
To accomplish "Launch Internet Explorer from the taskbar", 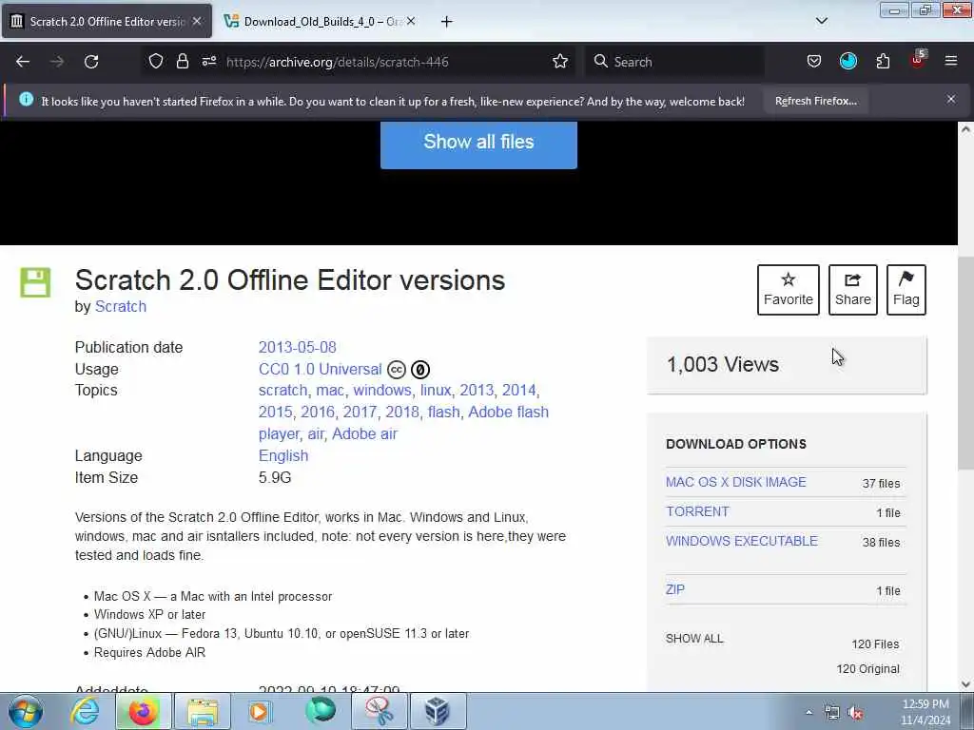I will pyautogui.click(x=85, y=711).
